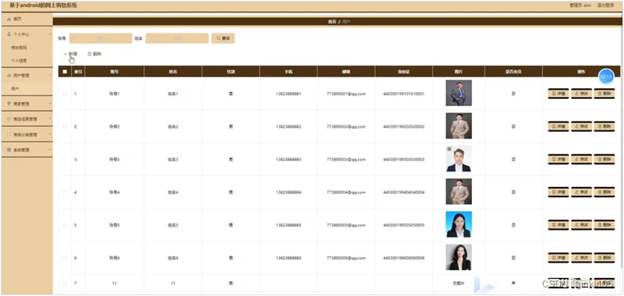This screenshot has height=296, width=624.
Task: Click the 手机 column header
Action: 289,72
